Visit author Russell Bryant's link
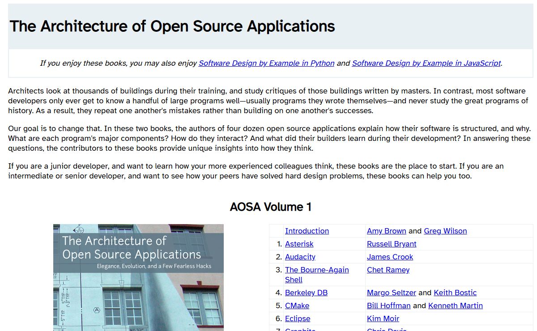 (392, 244)
